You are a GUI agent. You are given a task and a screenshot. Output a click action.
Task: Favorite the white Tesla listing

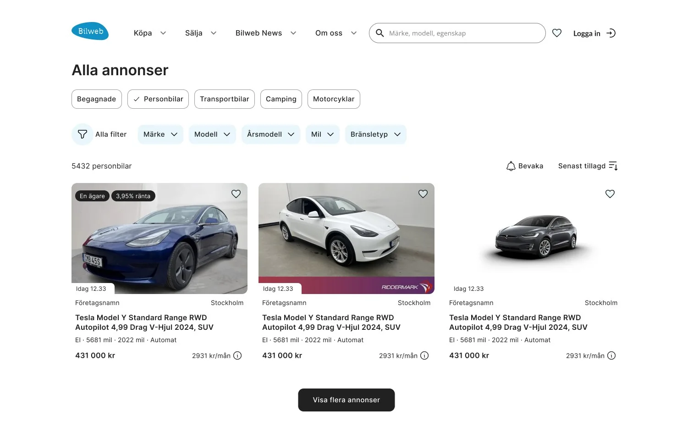[x=423, y=194]
